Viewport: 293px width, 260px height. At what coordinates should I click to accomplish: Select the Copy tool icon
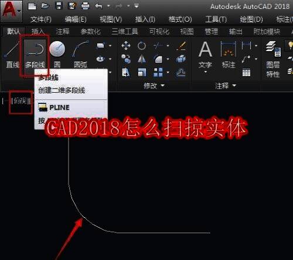[126, 59]
